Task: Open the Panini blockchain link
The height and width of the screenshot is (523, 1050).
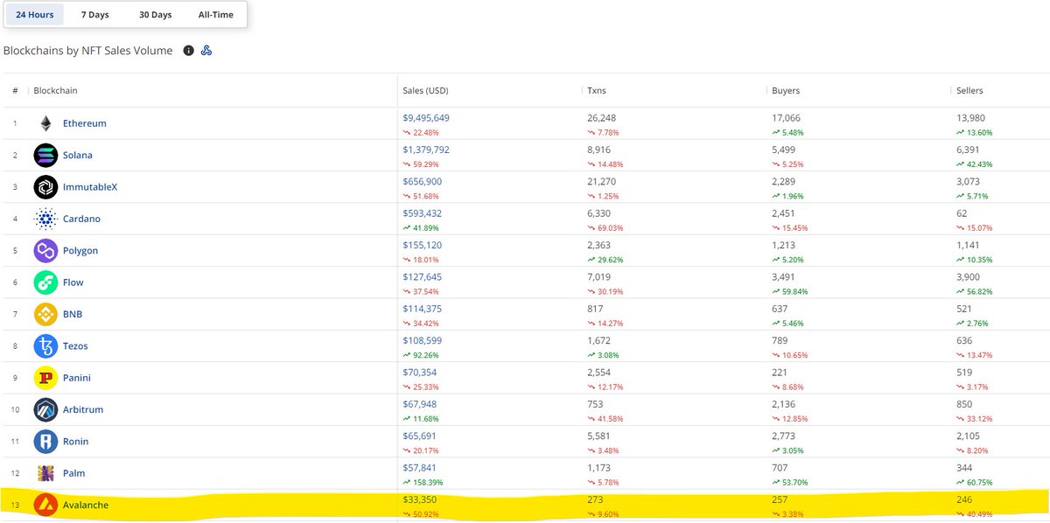Action: click(77, 378)
